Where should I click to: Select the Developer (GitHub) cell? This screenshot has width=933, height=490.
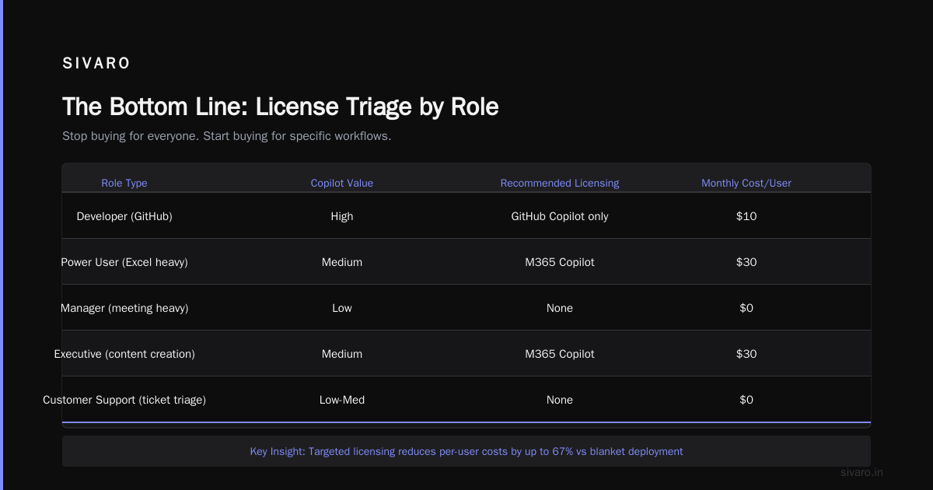click(124, 216)
